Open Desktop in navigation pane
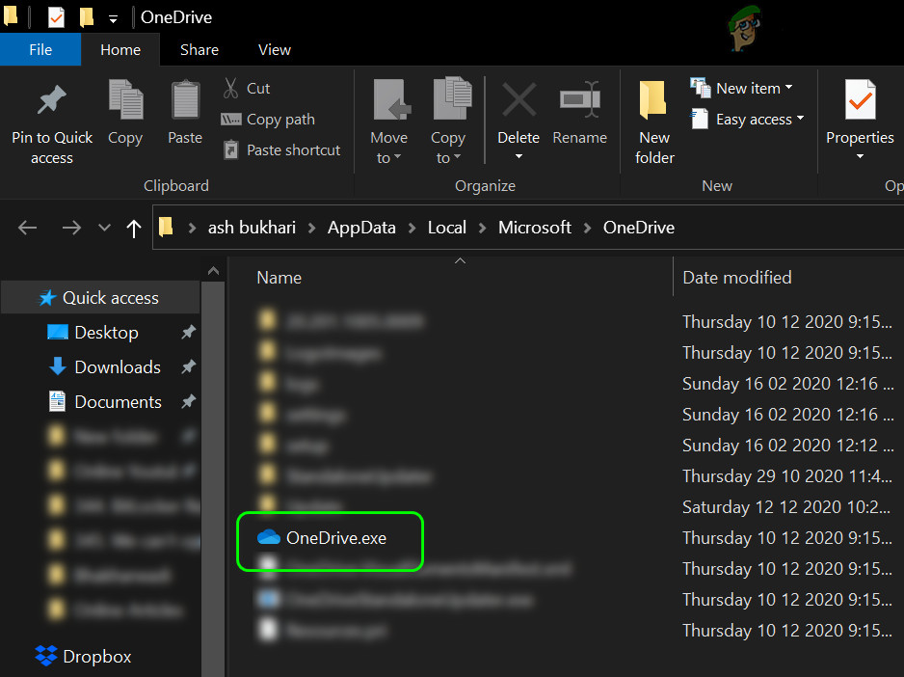This screenshot has height=677, width=904. tap(106, 333)
